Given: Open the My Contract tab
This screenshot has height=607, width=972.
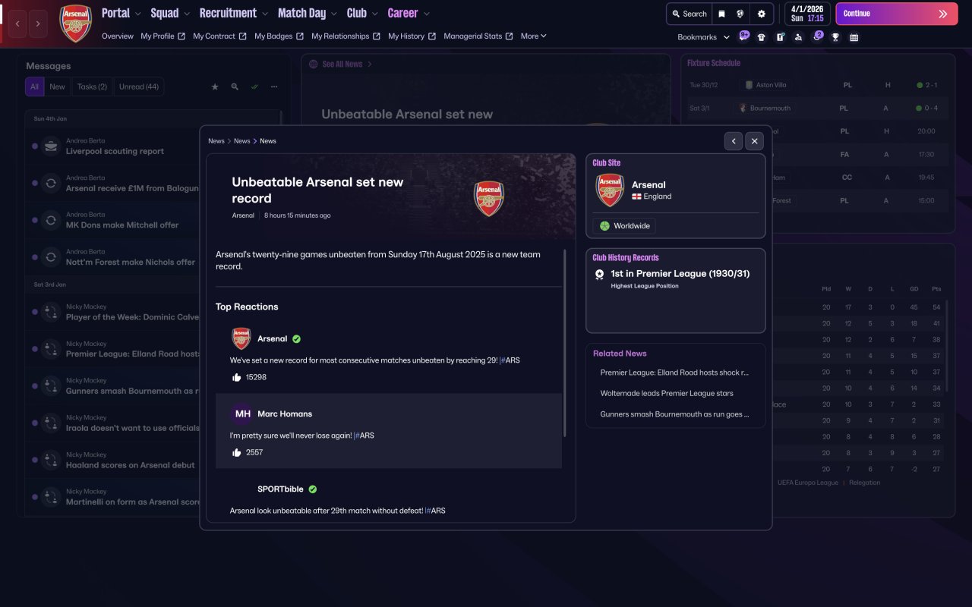Looking at the screenshot, I should coord(219,36).
